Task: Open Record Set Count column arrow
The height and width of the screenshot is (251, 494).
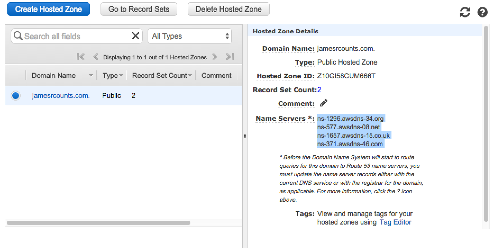Action: [x=190, y=75]
